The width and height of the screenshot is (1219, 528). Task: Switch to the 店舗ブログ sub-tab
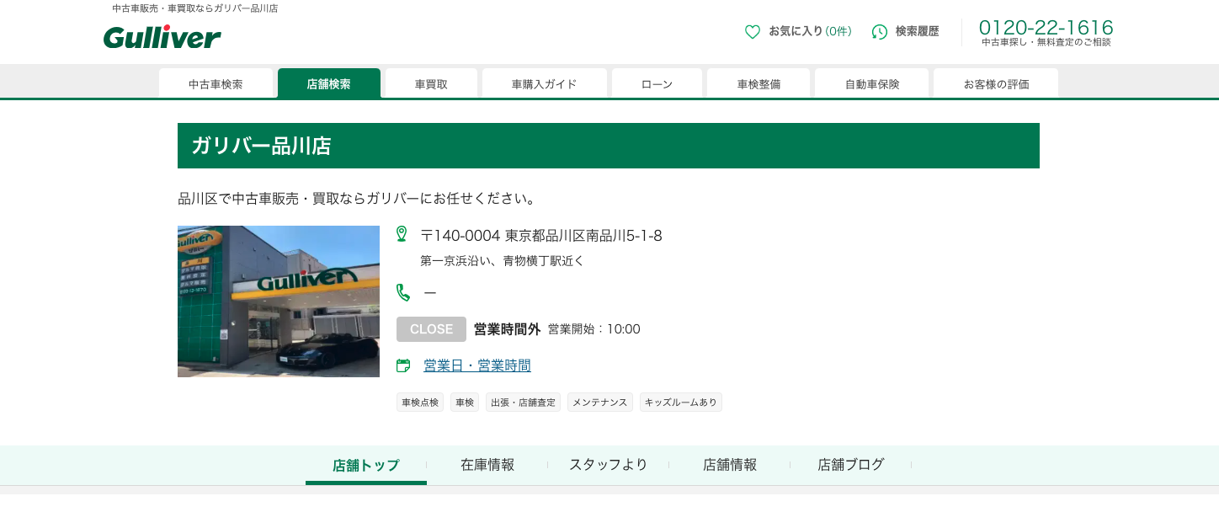(851, 465)
